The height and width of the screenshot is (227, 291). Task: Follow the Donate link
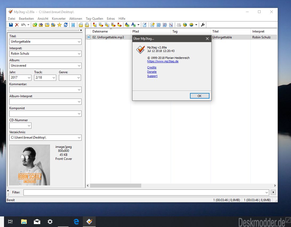tap(152, 72)
